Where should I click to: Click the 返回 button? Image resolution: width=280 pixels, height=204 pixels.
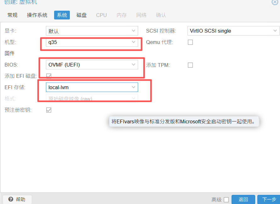[243, 199]
